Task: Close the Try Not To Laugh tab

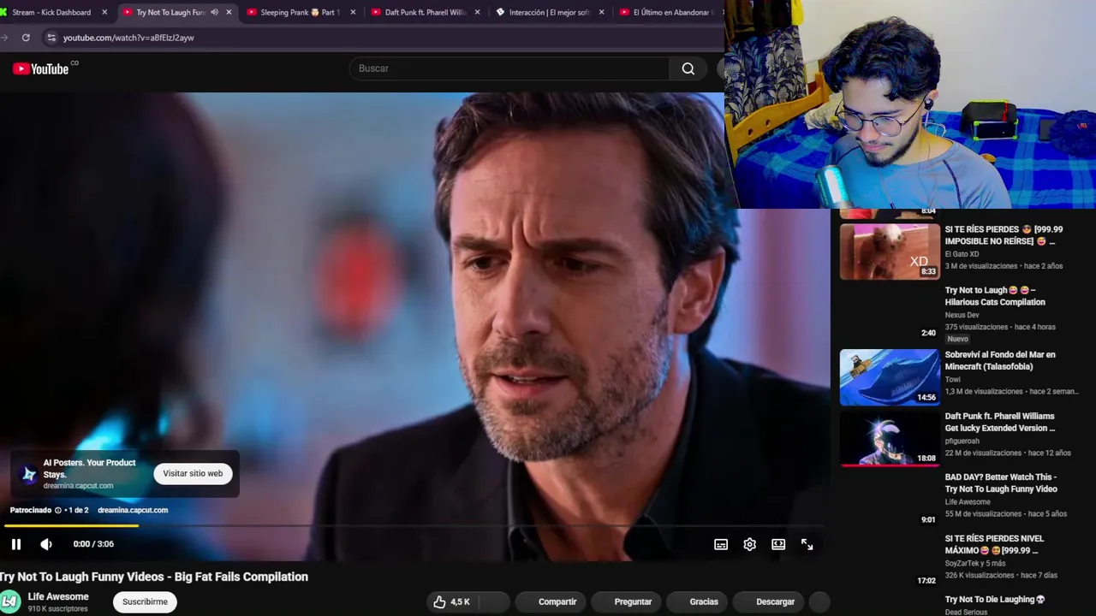Action: [x=229, y=12]
